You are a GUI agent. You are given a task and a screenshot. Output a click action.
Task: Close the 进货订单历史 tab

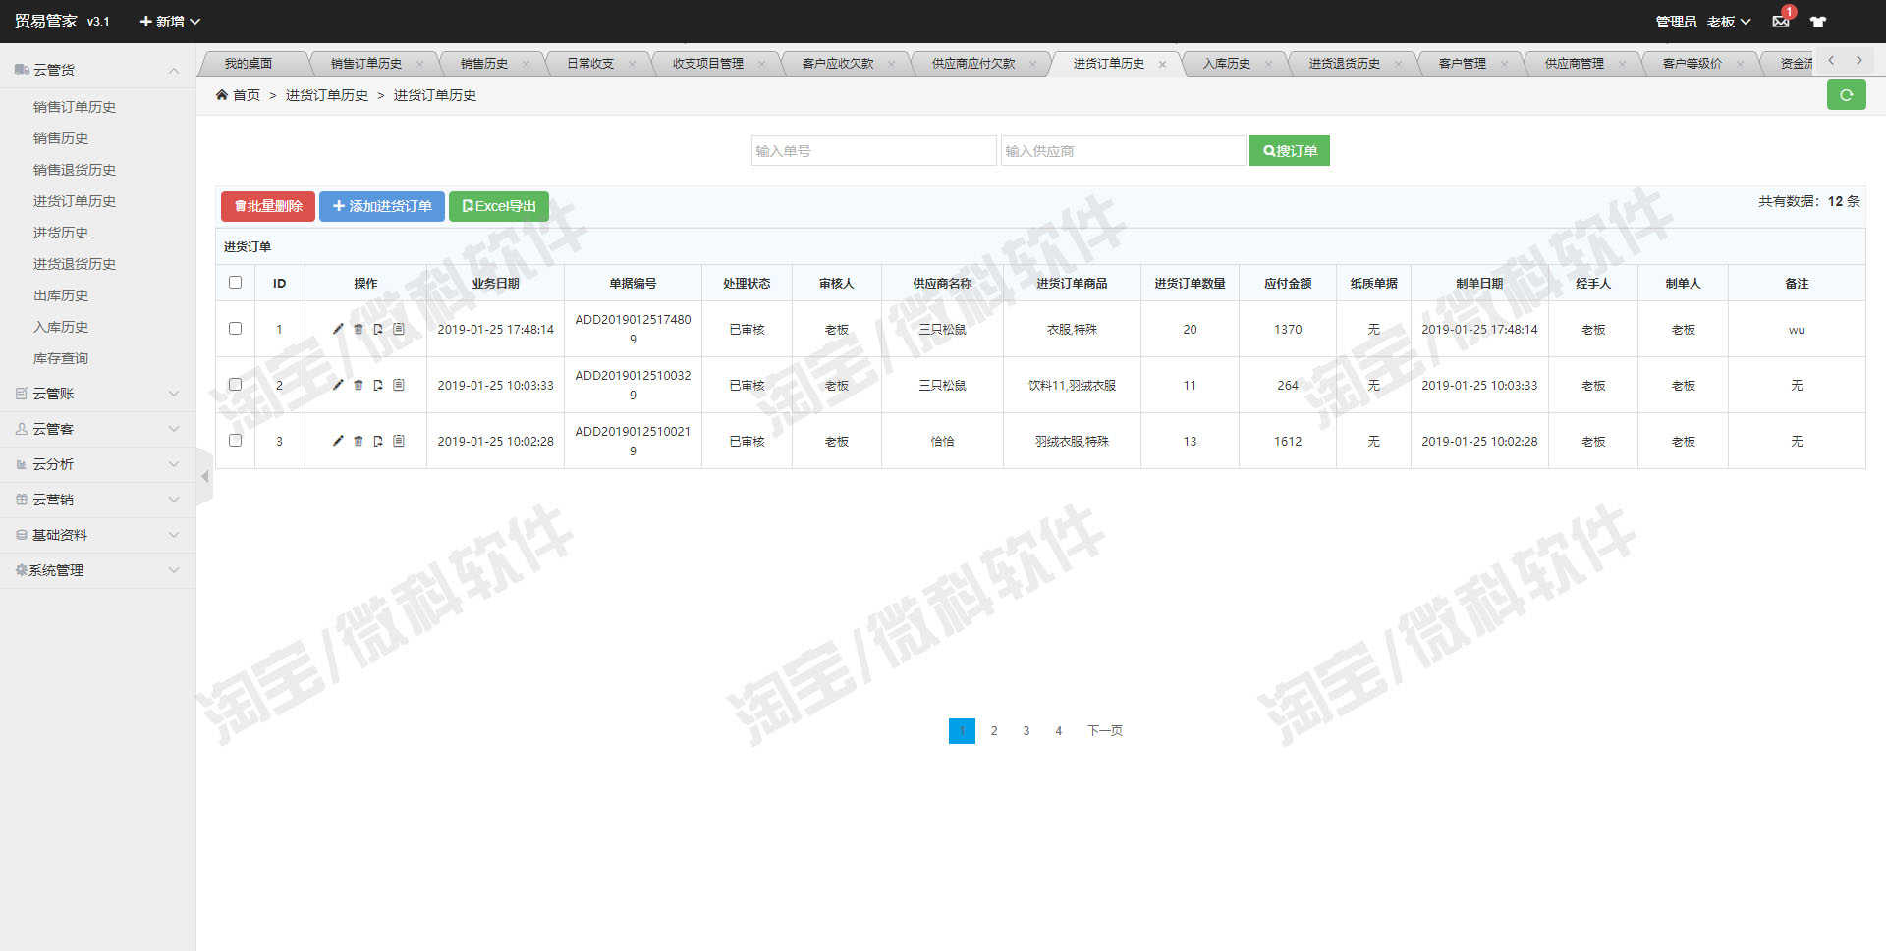tap(1162, 64)
